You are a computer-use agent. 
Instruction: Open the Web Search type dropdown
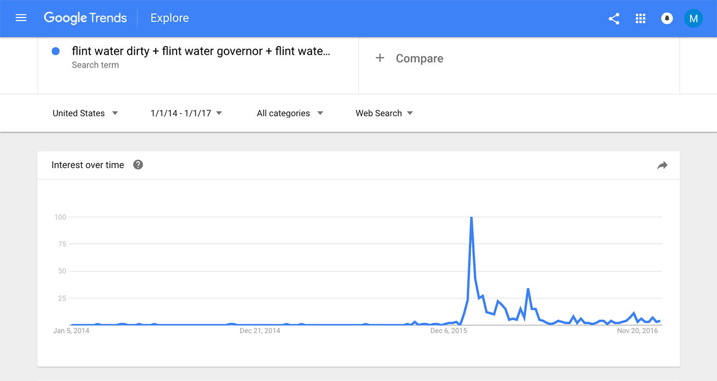coord(384,113)
